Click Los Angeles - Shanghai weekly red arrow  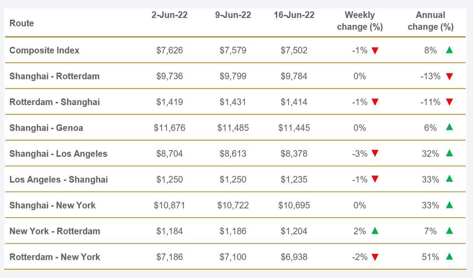click(x=375, y=179)
